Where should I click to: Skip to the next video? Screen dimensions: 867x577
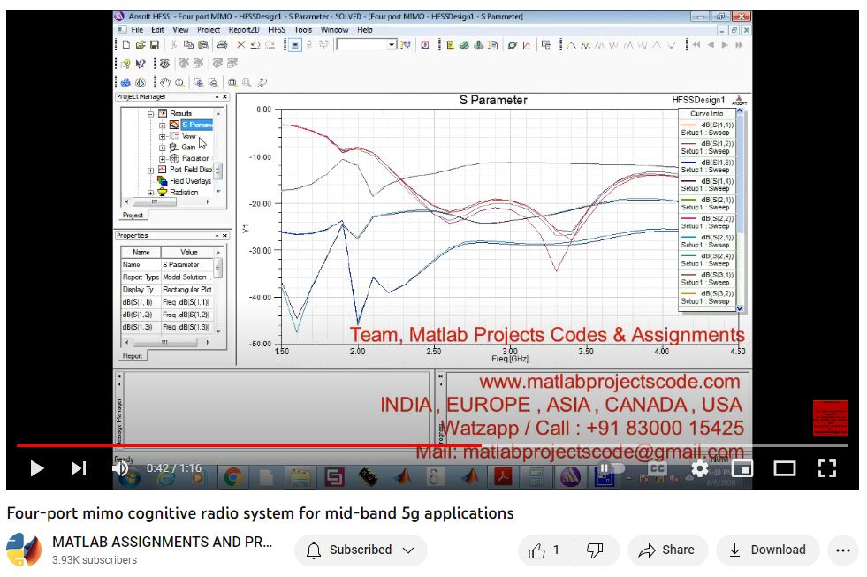click(79, 468)
